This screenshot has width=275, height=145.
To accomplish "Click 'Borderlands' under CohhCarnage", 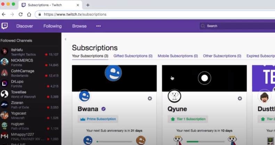I will [x=19, y=76].
